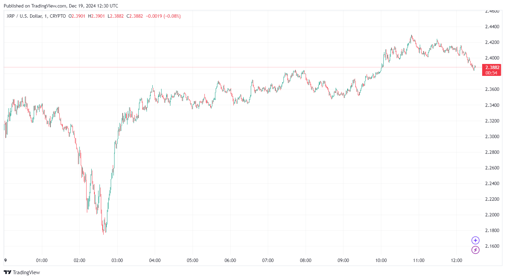Screen dimensions: 506x279
Task: Click the 08:00 time axis label
Action: click(306, 260)
